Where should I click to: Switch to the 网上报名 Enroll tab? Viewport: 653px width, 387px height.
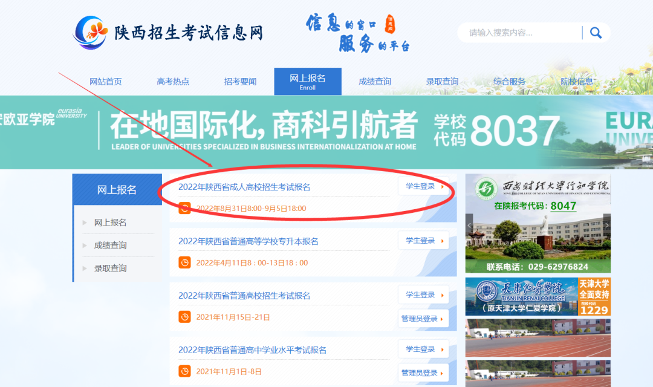pyautogui.click(x=308, y=81)
